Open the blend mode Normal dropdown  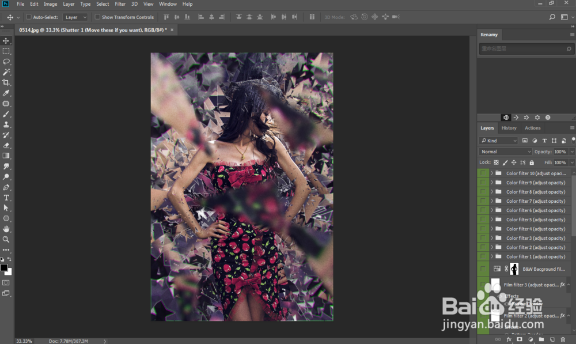point(505,152)
